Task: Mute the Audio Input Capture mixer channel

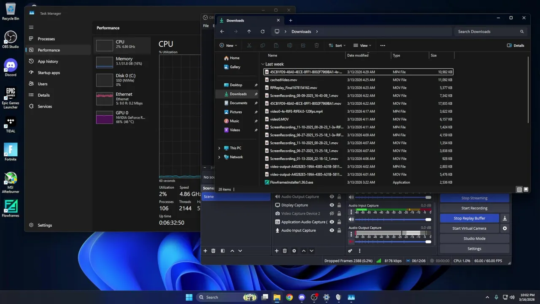Action: [351, 220]
